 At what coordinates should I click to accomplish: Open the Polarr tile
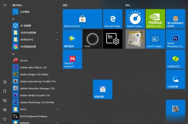coord(93,39)
